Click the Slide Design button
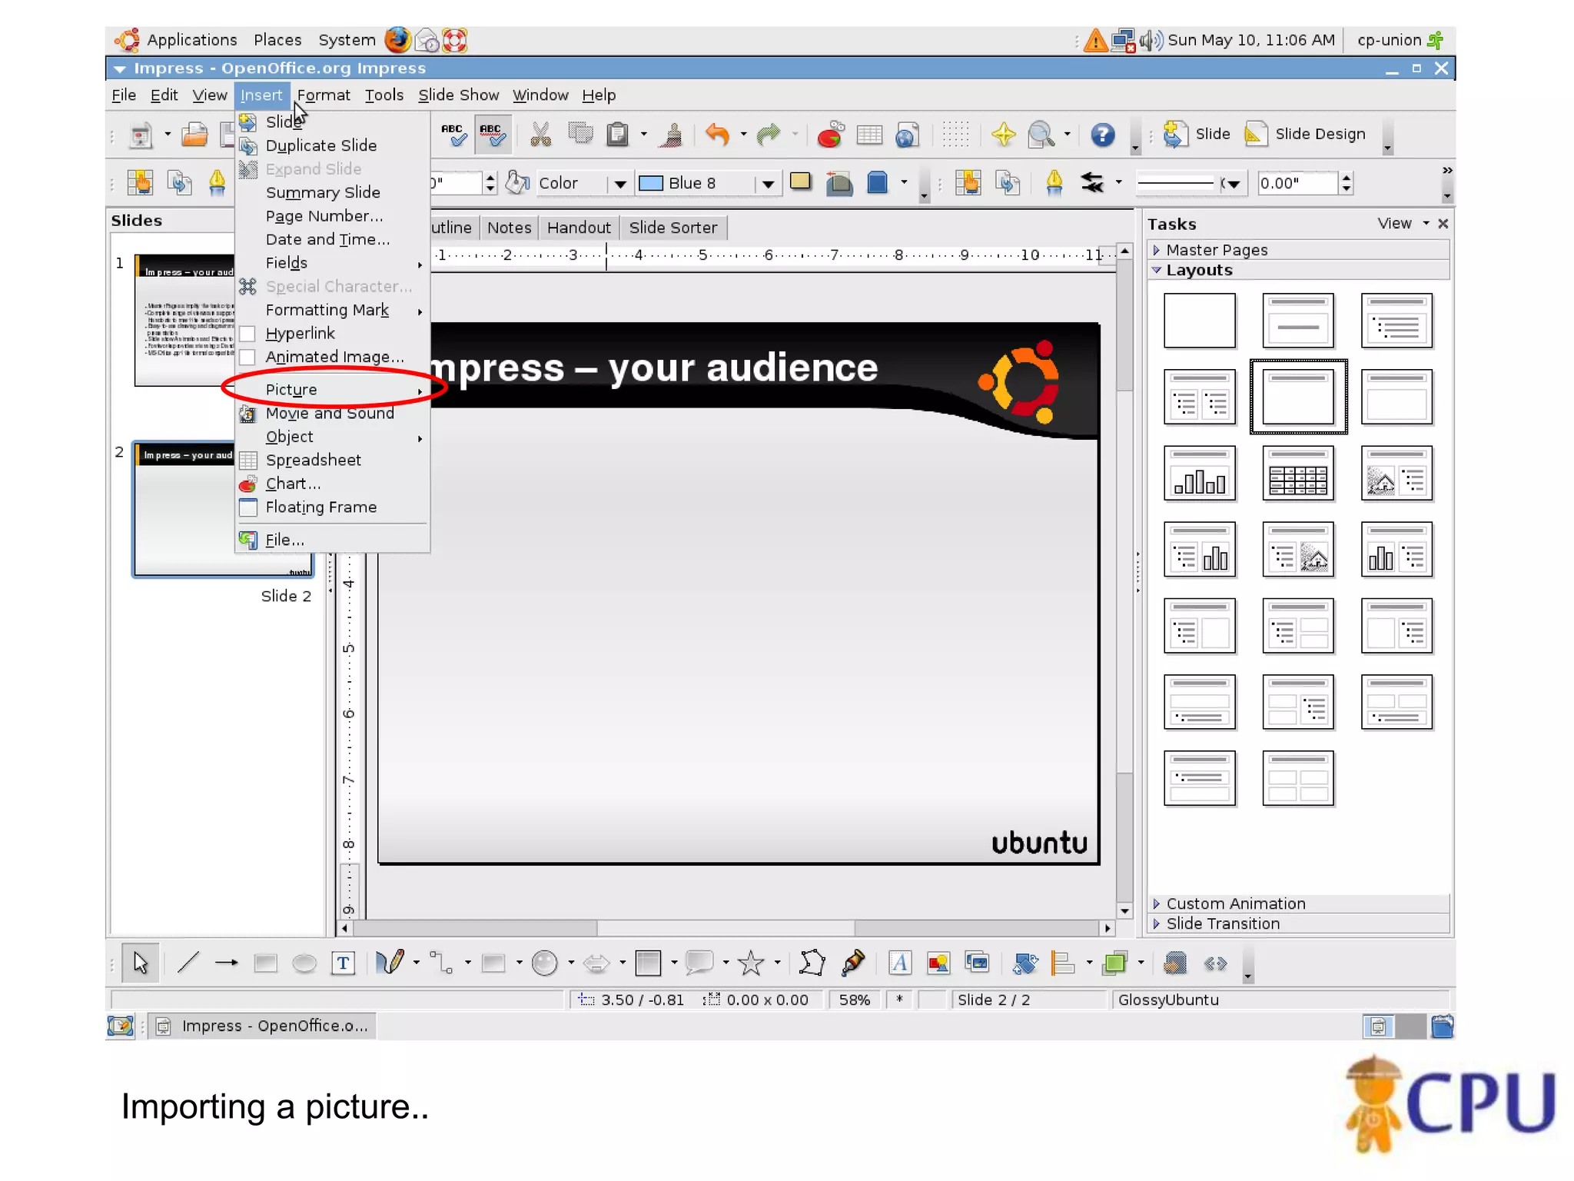The image size is (1574, 1181). pyautogui.click(x=1305, y=135)
